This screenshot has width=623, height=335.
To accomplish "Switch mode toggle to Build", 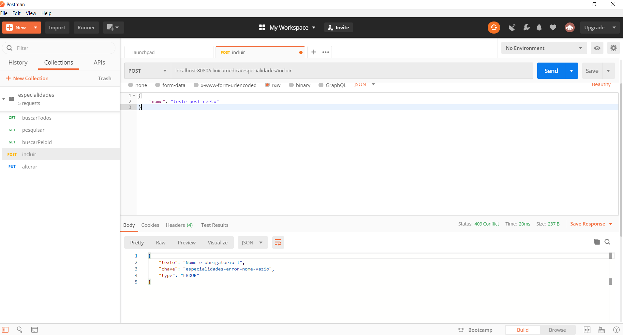I will click(523, 330).
